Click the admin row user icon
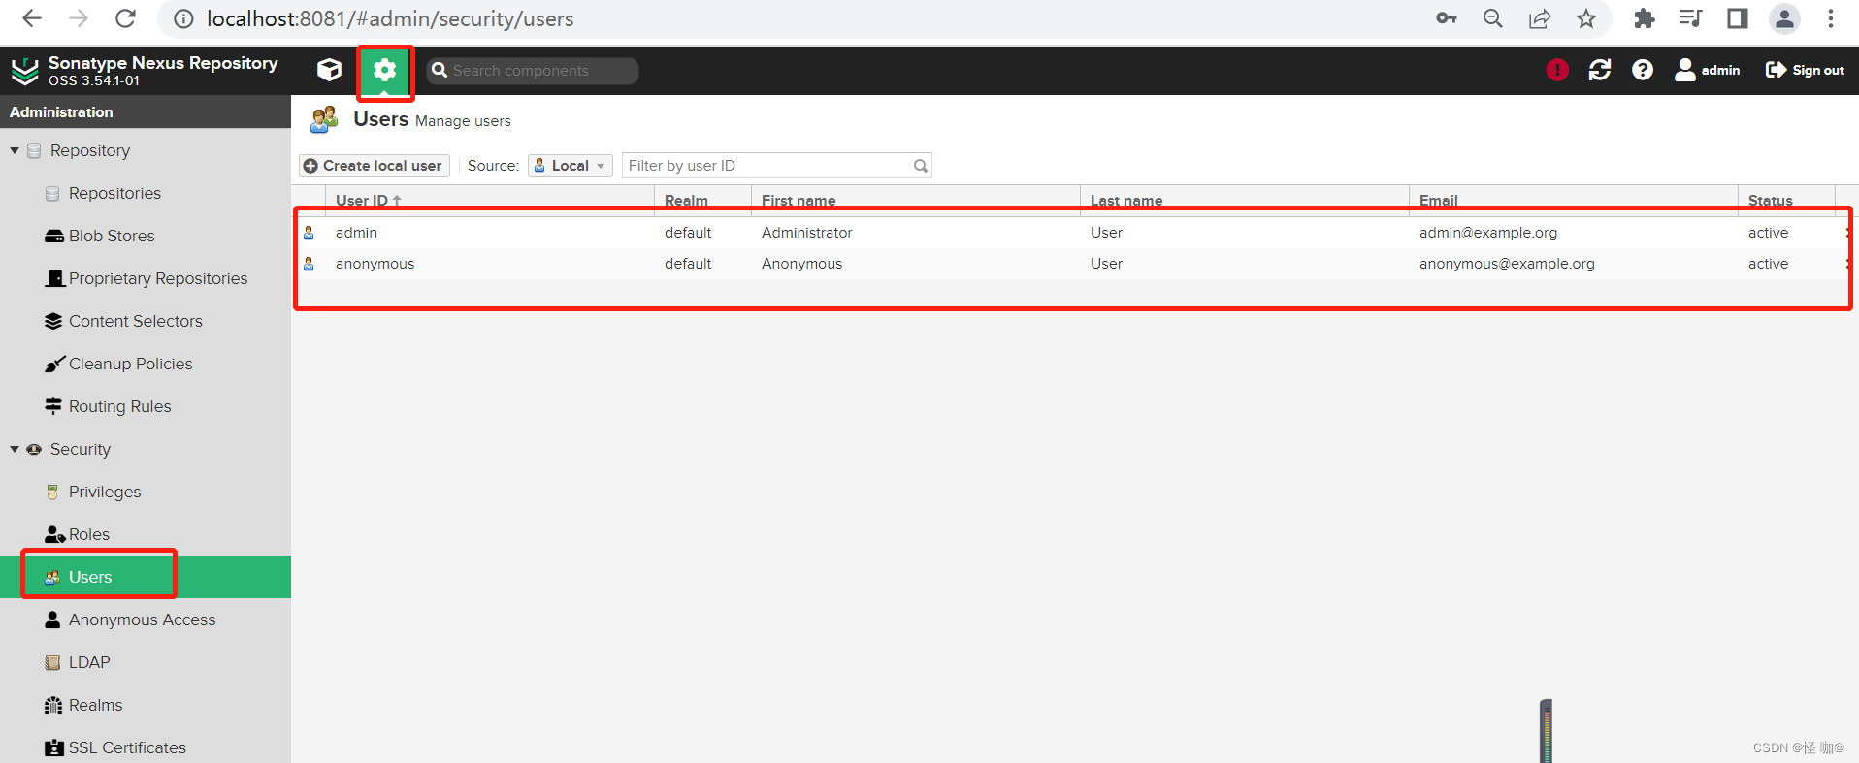The width and height of the screenshot is (1859, 763). [310, 233]
